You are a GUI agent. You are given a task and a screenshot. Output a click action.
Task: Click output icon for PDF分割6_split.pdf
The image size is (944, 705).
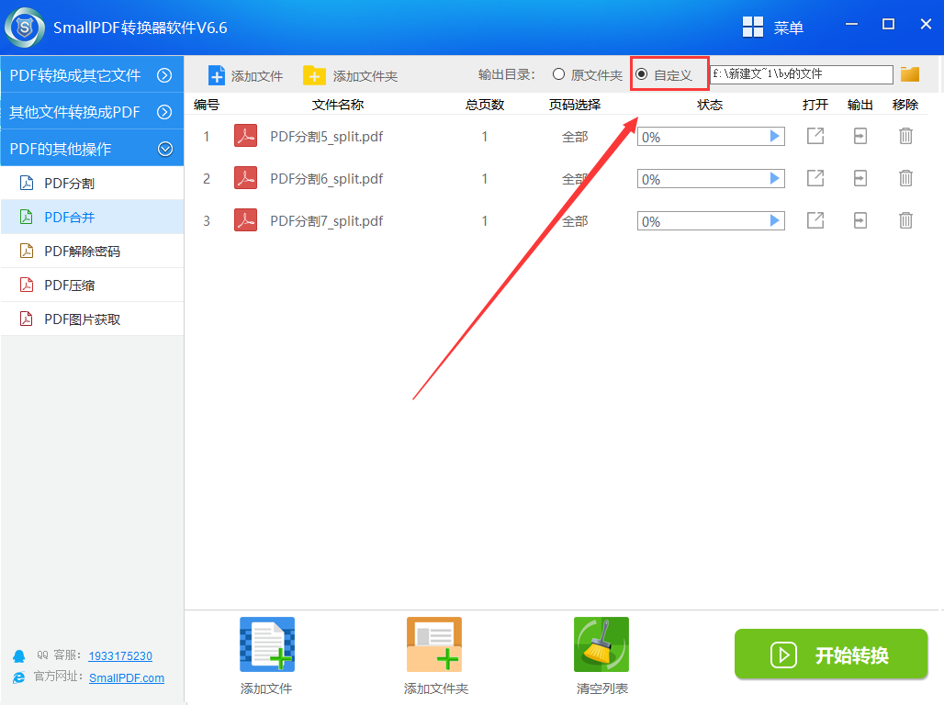[x=860, y=178]
